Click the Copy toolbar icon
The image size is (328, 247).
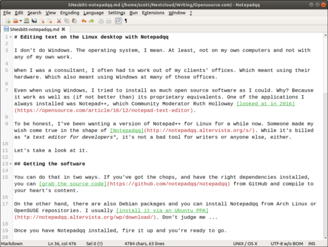(x=67, y=21)
